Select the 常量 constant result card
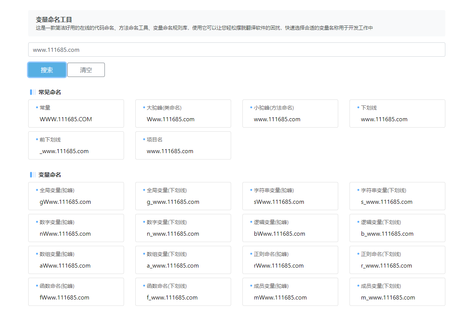Image resolution: width=460 pixels, height=316 pixels. point(76,113)
